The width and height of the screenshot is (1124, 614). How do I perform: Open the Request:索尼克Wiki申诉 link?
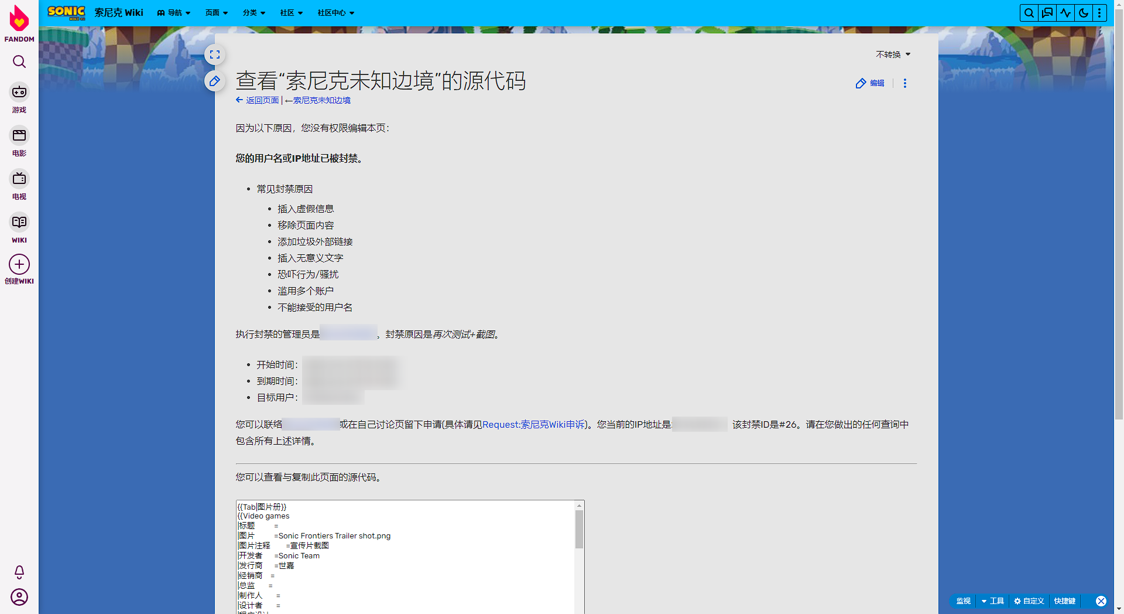tap(534, 425)
